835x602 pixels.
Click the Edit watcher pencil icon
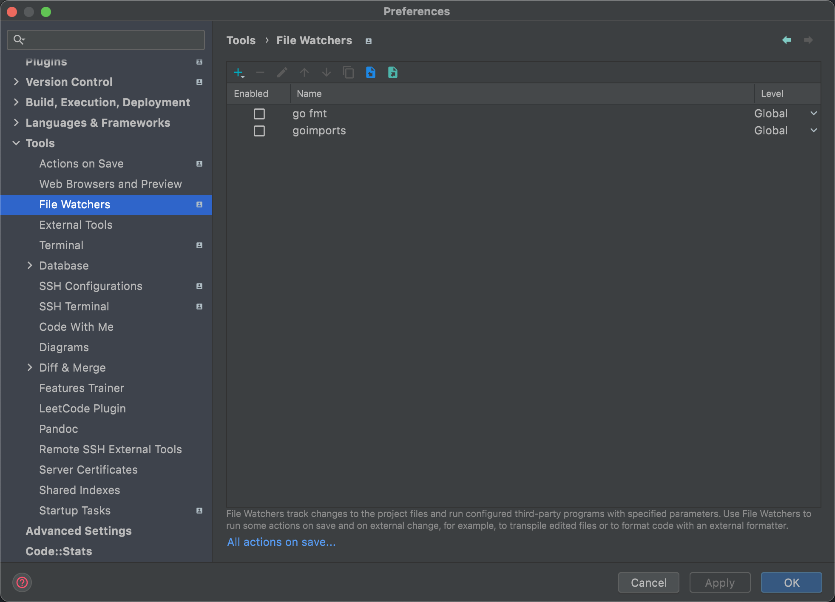282,73
